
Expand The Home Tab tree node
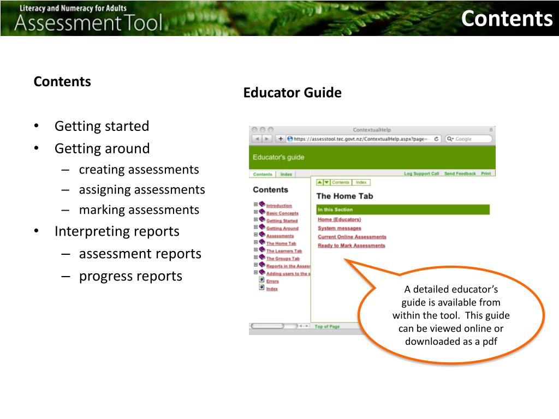point(255,242)
